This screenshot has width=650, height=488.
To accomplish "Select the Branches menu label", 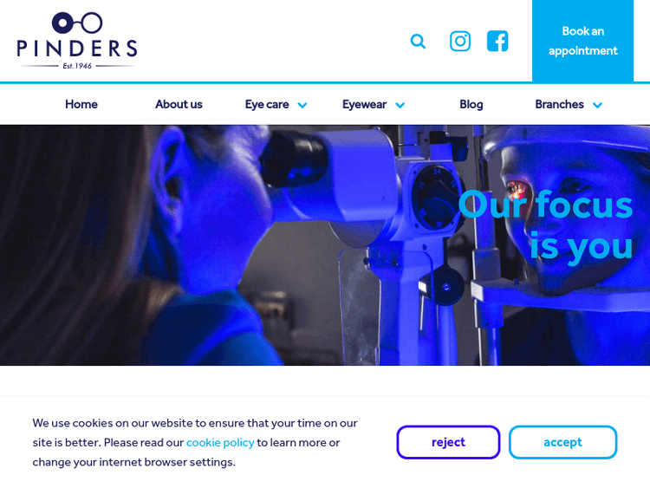I will tap(559, 104).
